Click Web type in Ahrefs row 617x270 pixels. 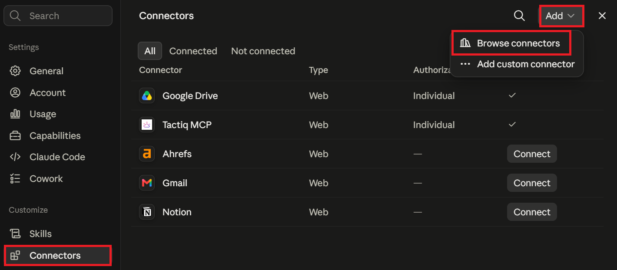(318, 154)
